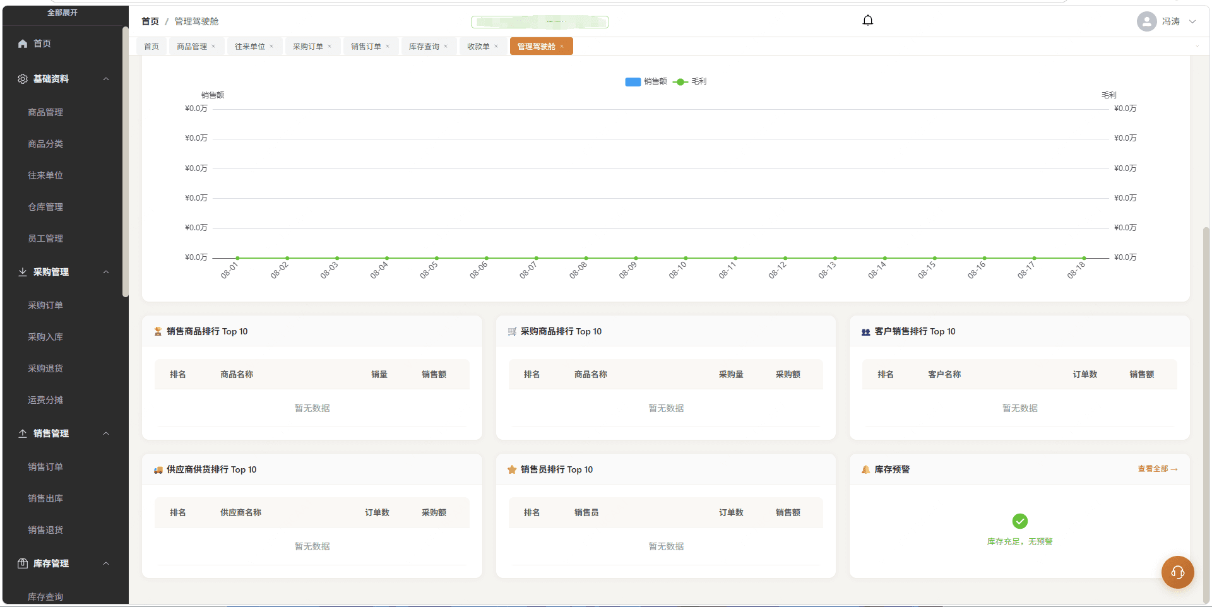This screenshot has height=607, width=1212.
Task: Collapse the 采购管理 menu group
Action: (106, 272)
